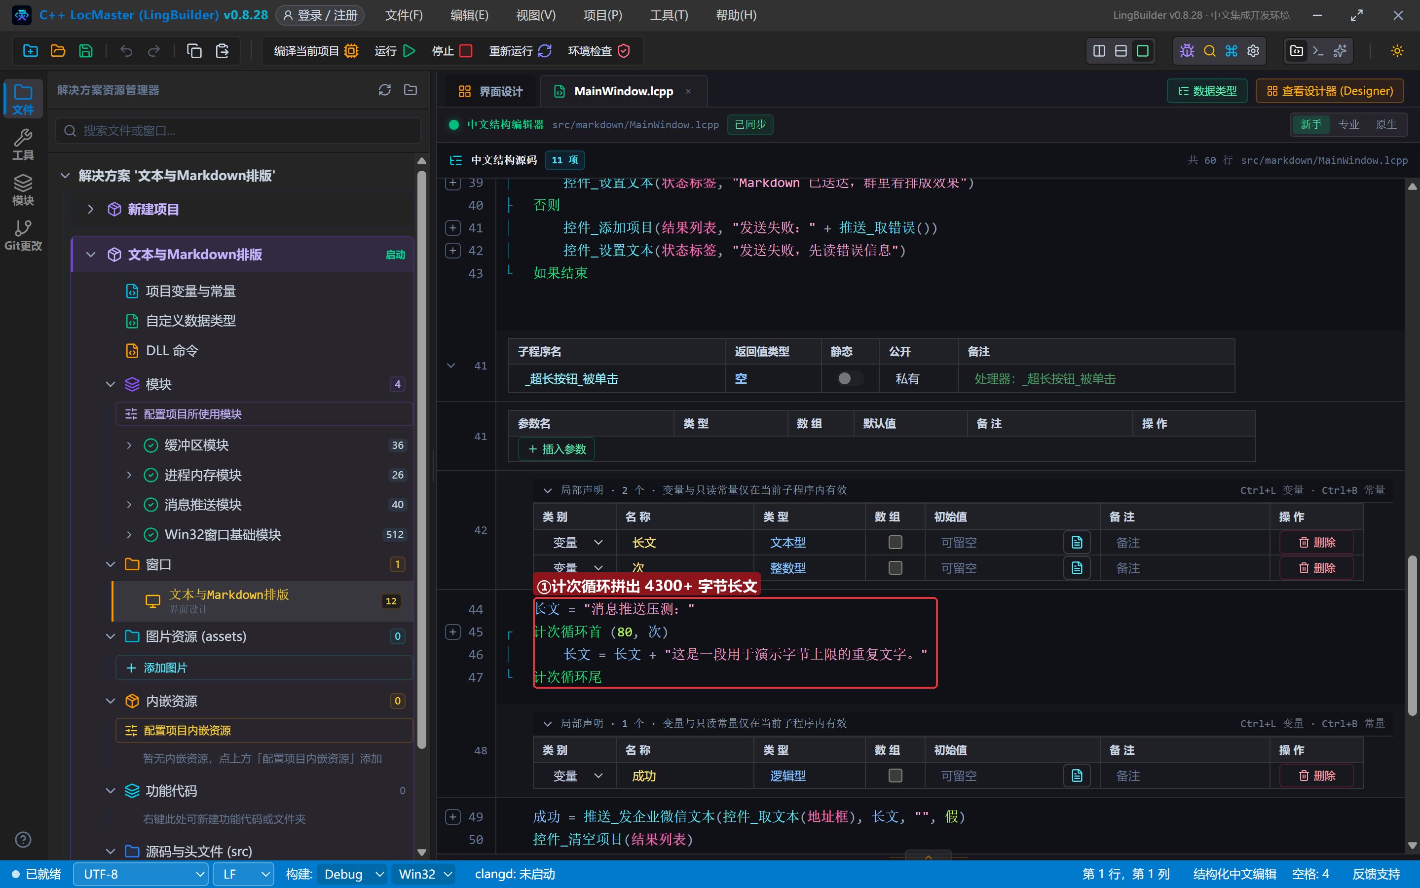Refresh the solution explorer

pos(385,90)
